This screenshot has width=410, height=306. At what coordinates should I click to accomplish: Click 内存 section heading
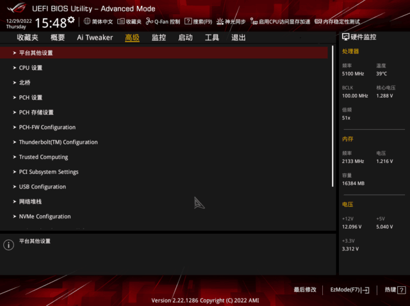point(347,139)
